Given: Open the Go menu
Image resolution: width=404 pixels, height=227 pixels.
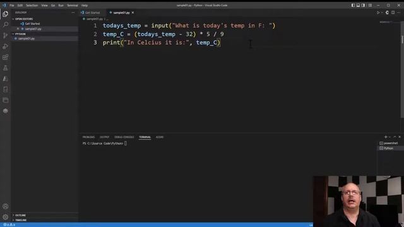Looking at the screenshot, I should pyautogui.click(x=53, y=6).
